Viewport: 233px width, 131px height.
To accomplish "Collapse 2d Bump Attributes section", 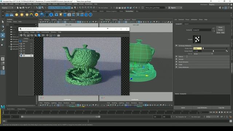I will pos(176,45).
